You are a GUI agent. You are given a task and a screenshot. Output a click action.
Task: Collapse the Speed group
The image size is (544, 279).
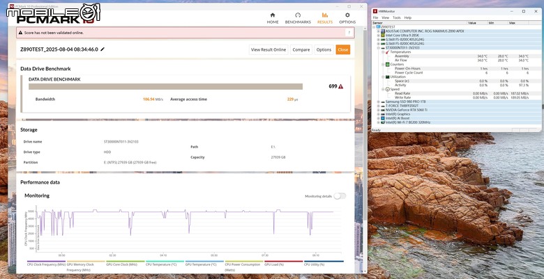point(383,89)
